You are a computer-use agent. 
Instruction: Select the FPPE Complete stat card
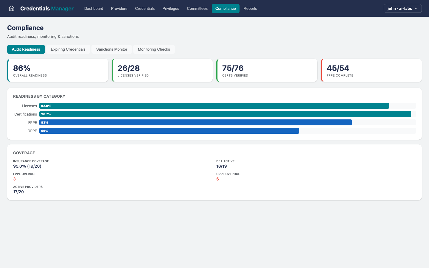click(x=372, y=70)
